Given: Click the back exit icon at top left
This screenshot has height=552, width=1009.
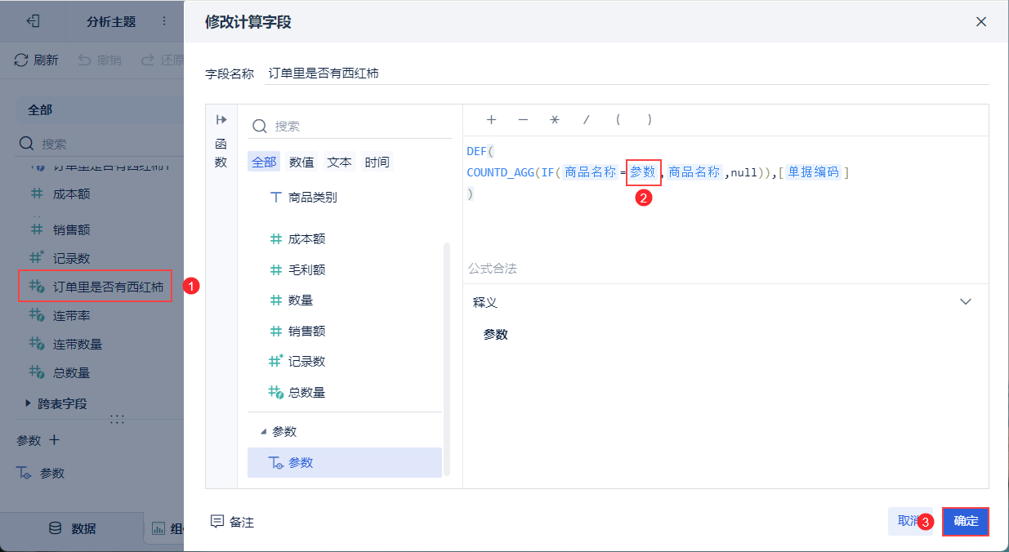Looking at the screenshot, I should click(33, 21).
